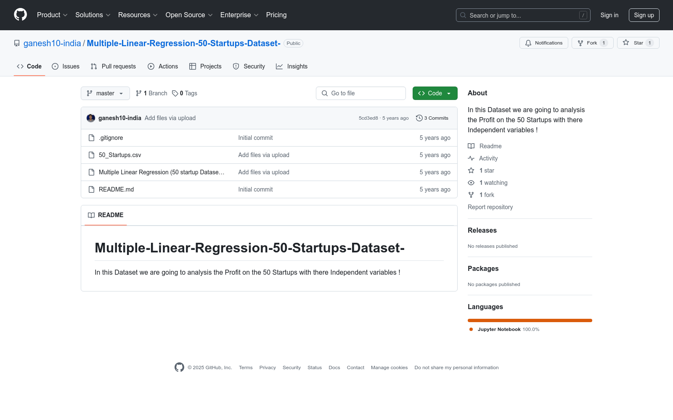Click the Multiple Linear Regression notebook file icon
Viewport: 673px width, 420px height.
91,172
